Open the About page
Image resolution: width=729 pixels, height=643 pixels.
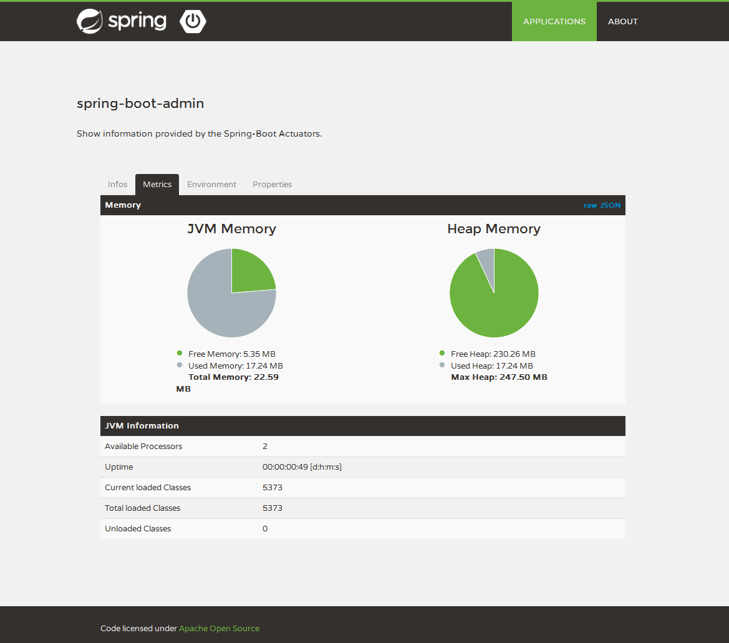(x=622, y=21)
